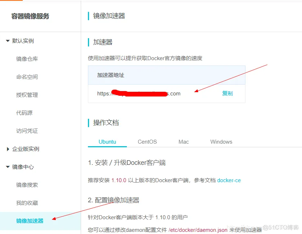The height and width of the screenshot is (234, 302).
Task: Open the Windows documentation tab
Action: click(x=221, y=141)
